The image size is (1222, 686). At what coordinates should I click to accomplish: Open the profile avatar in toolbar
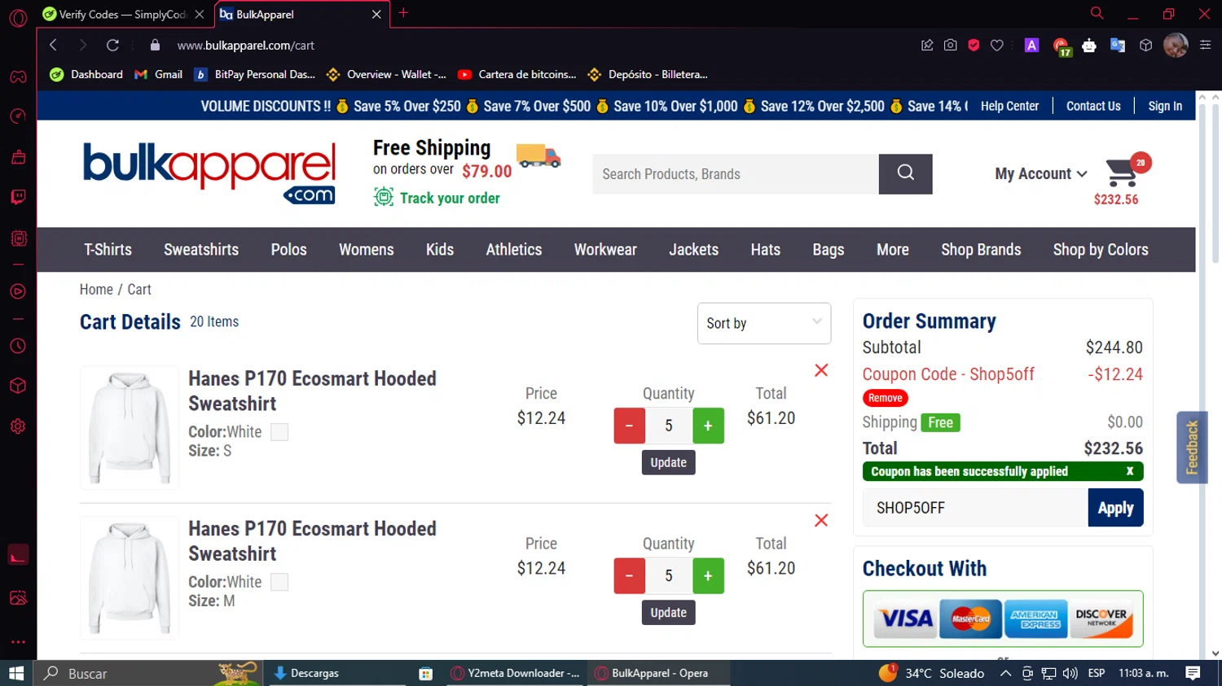pos(1176,46)
